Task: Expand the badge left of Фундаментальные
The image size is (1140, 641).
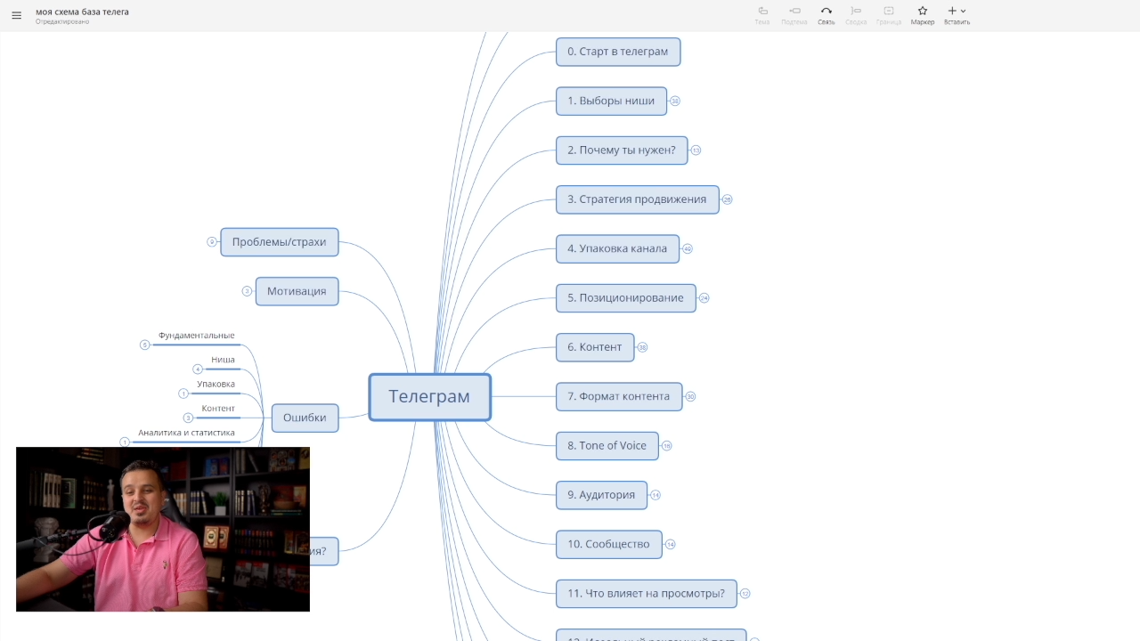Action: (x=145, y=345)
